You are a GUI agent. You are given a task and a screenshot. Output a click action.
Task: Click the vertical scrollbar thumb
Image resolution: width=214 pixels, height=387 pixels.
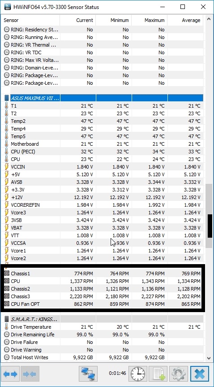210,226
